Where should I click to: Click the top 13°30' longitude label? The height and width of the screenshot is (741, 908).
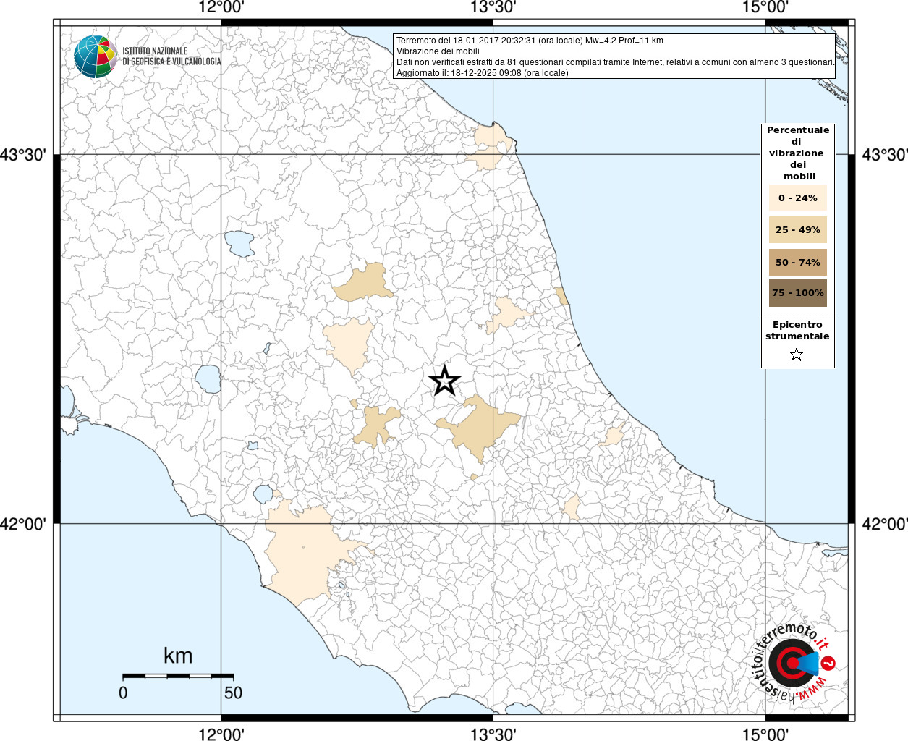click(493, 8)
